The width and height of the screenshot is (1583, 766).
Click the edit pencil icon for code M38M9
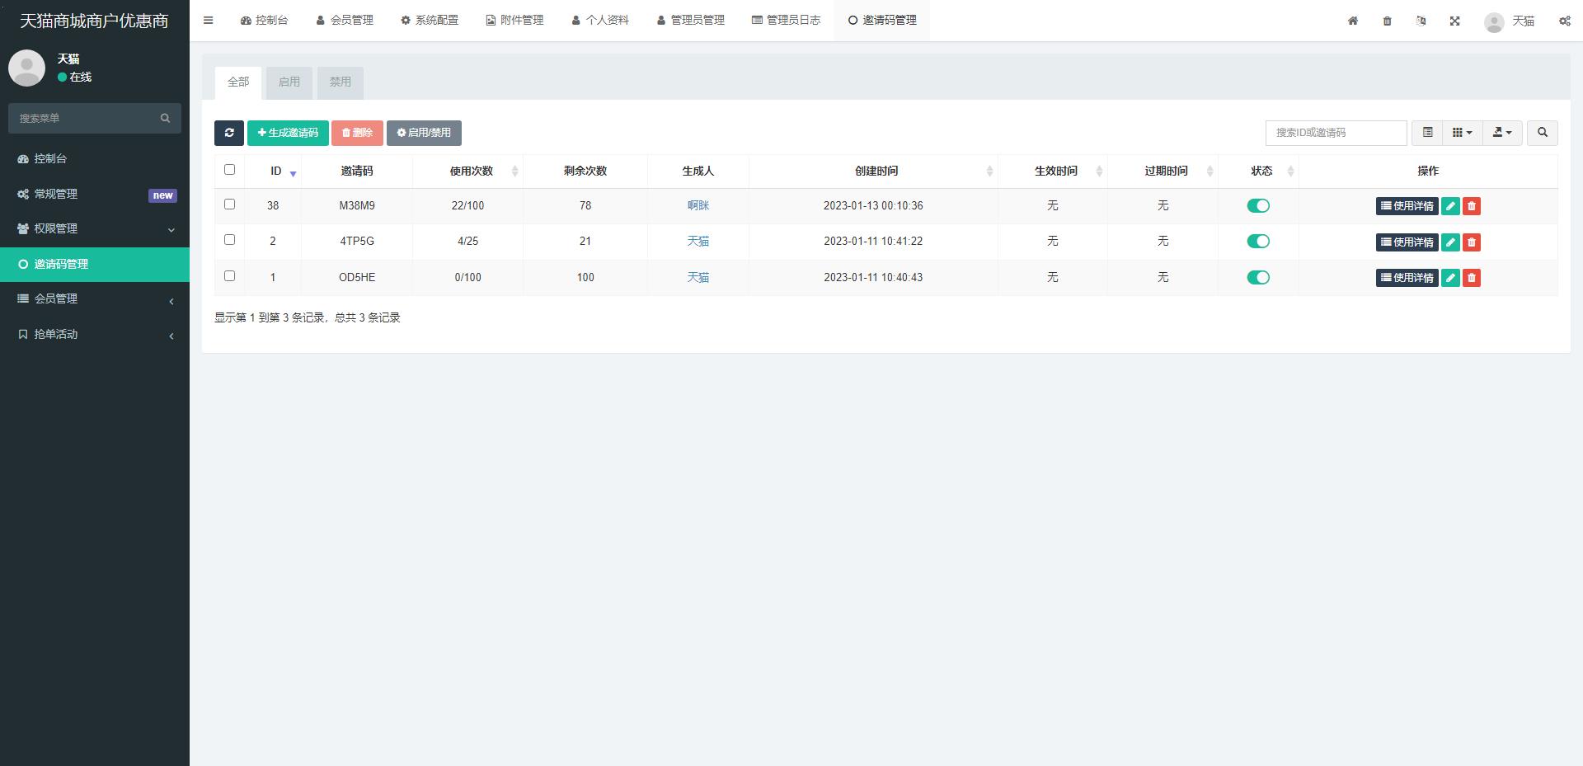pyautogui.click(x=1450, y=206)
